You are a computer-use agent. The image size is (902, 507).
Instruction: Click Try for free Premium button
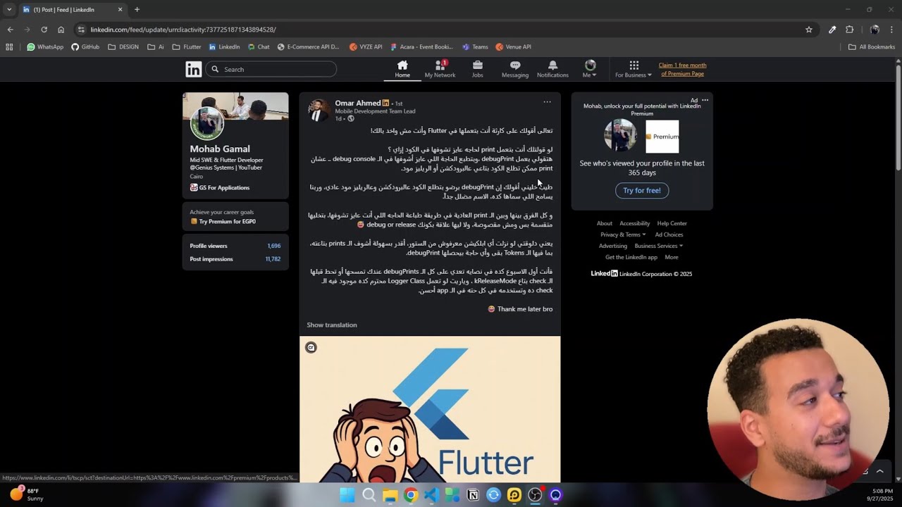[x=642, y=190]
